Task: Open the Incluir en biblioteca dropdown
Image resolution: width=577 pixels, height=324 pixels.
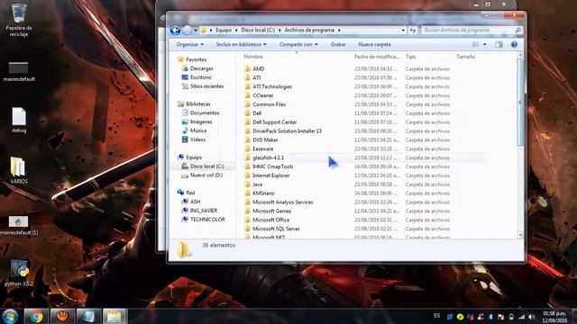Action: coord(242,44)
